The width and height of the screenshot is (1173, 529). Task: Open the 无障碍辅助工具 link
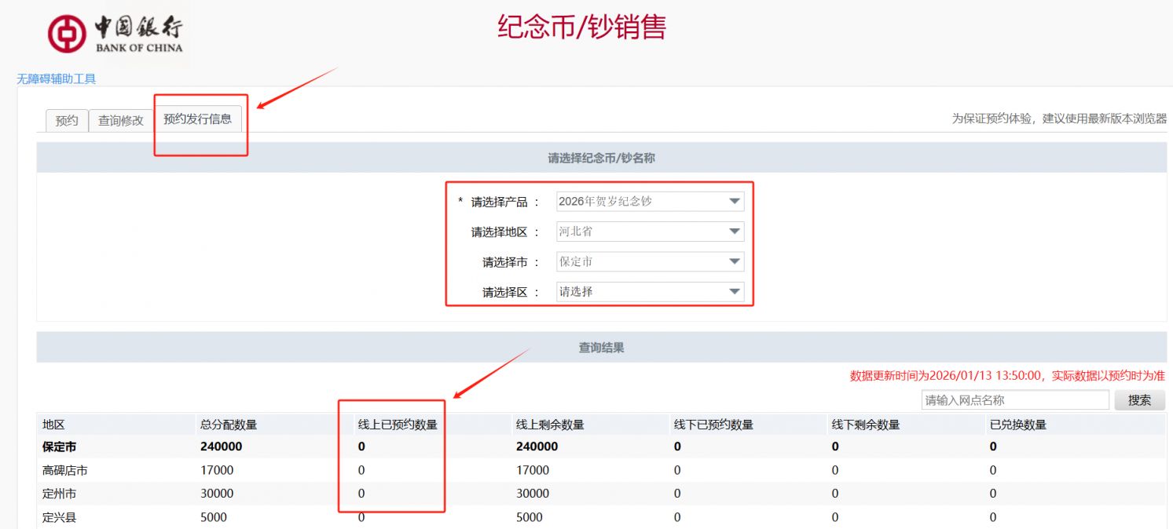57,78
